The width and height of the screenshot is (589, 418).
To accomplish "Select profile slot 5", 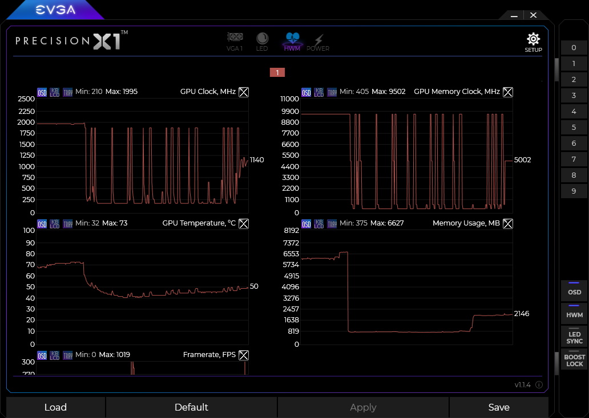I will coord(574,127).
